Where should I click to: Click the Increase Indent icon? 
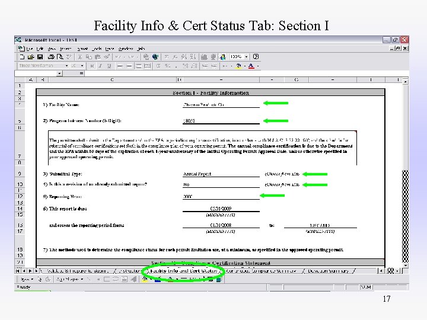214,66
